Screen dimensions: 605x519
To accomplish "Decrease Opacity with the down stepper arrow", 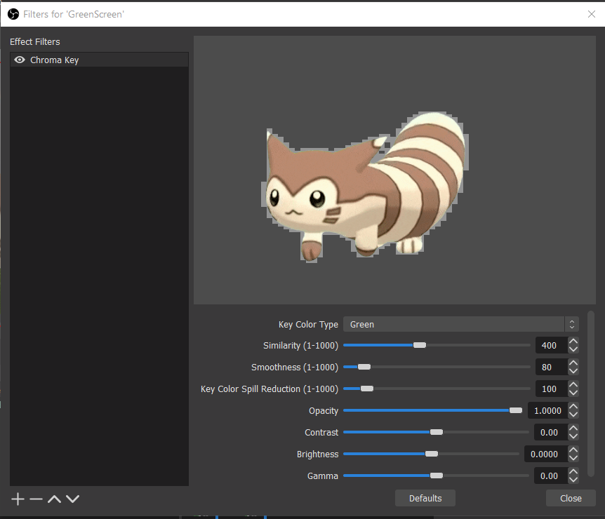I will (573, 414).
